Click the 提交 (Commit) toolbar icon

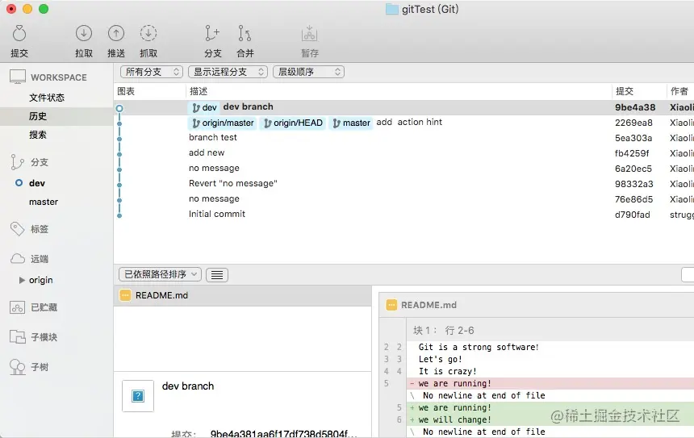coord(19,34)
